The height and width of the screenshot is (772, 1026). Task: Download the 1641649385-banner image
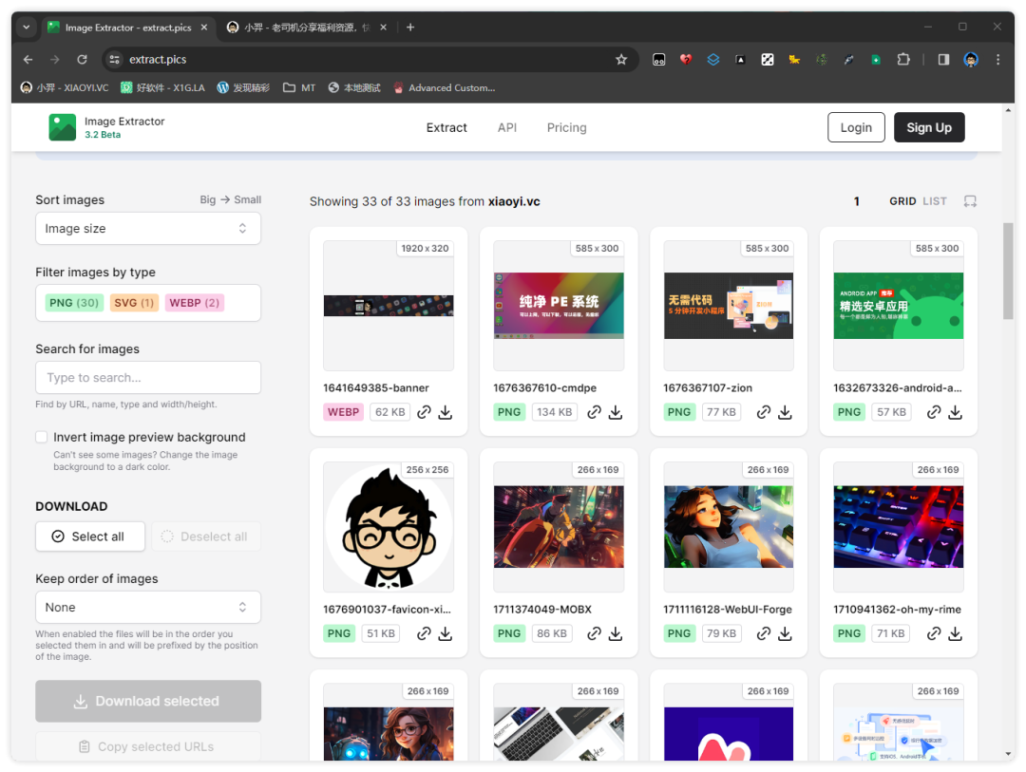coord(445,412)
